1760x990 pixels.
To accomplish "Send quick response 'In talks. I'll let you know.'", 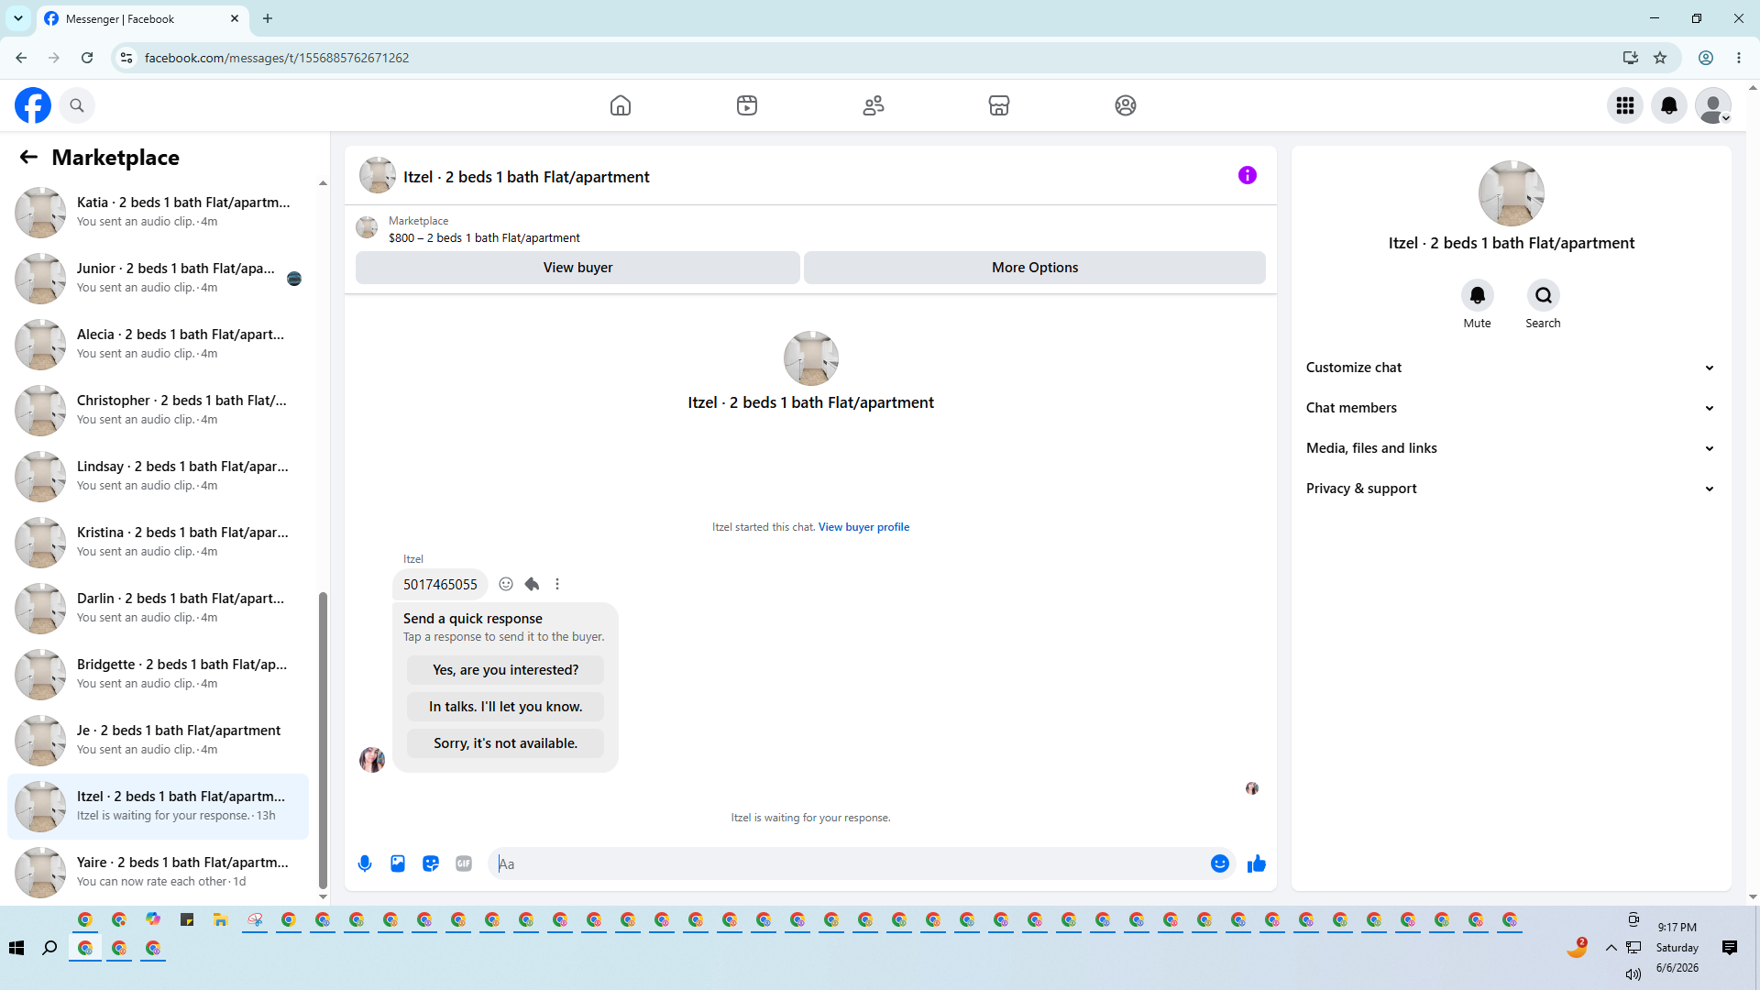I will pyautogui.click(x=506, y=707).
